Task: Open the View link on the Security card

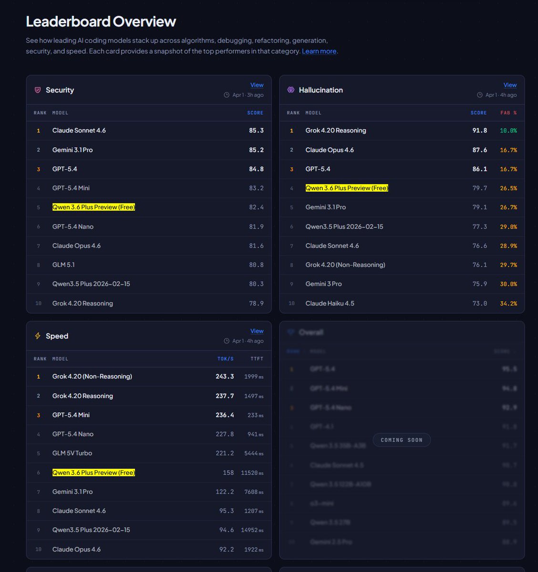Action: tap(257, 85)
